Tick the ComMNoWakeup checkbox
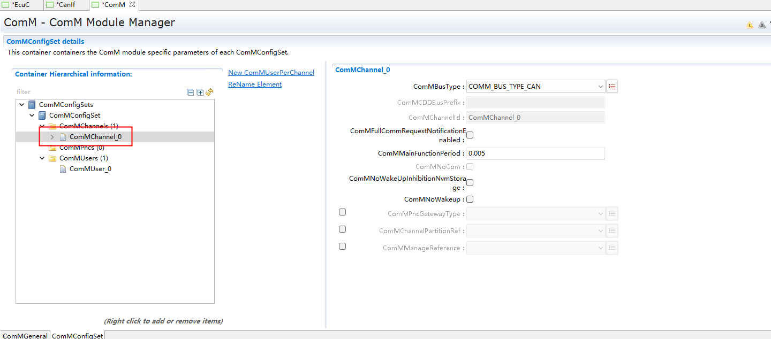 point(470,199)
